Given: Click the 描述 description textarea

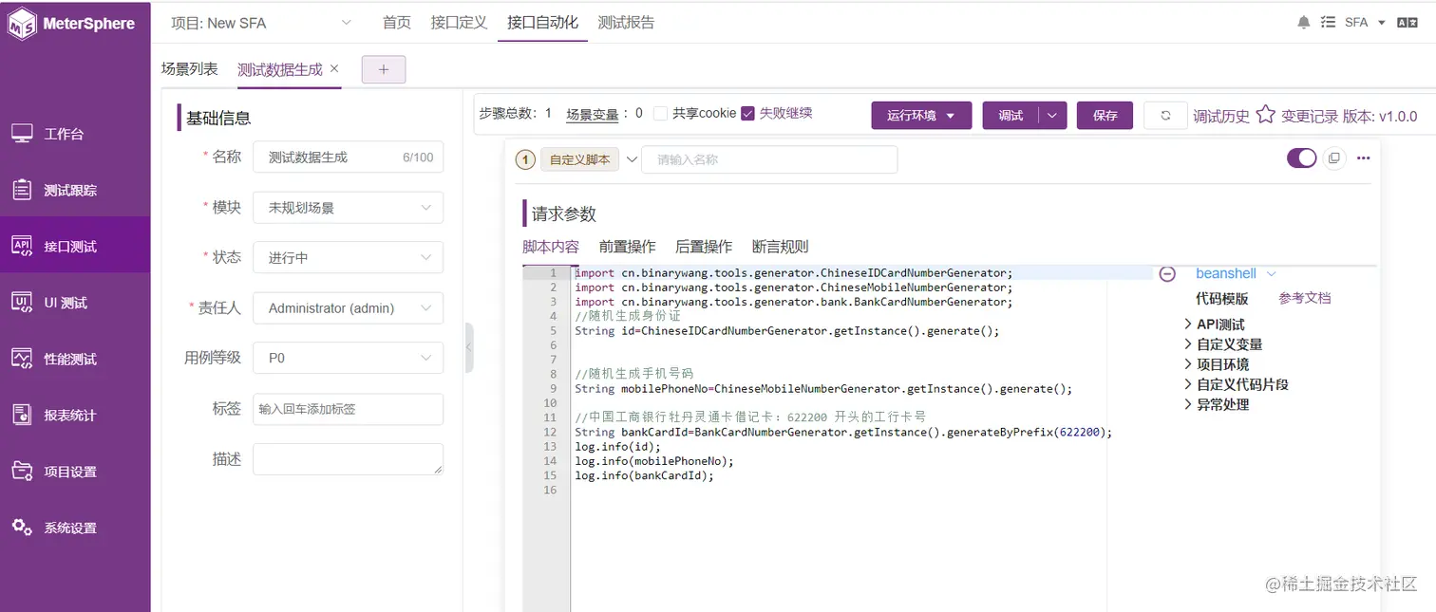Looking at the screenshot, I should 348,459.
